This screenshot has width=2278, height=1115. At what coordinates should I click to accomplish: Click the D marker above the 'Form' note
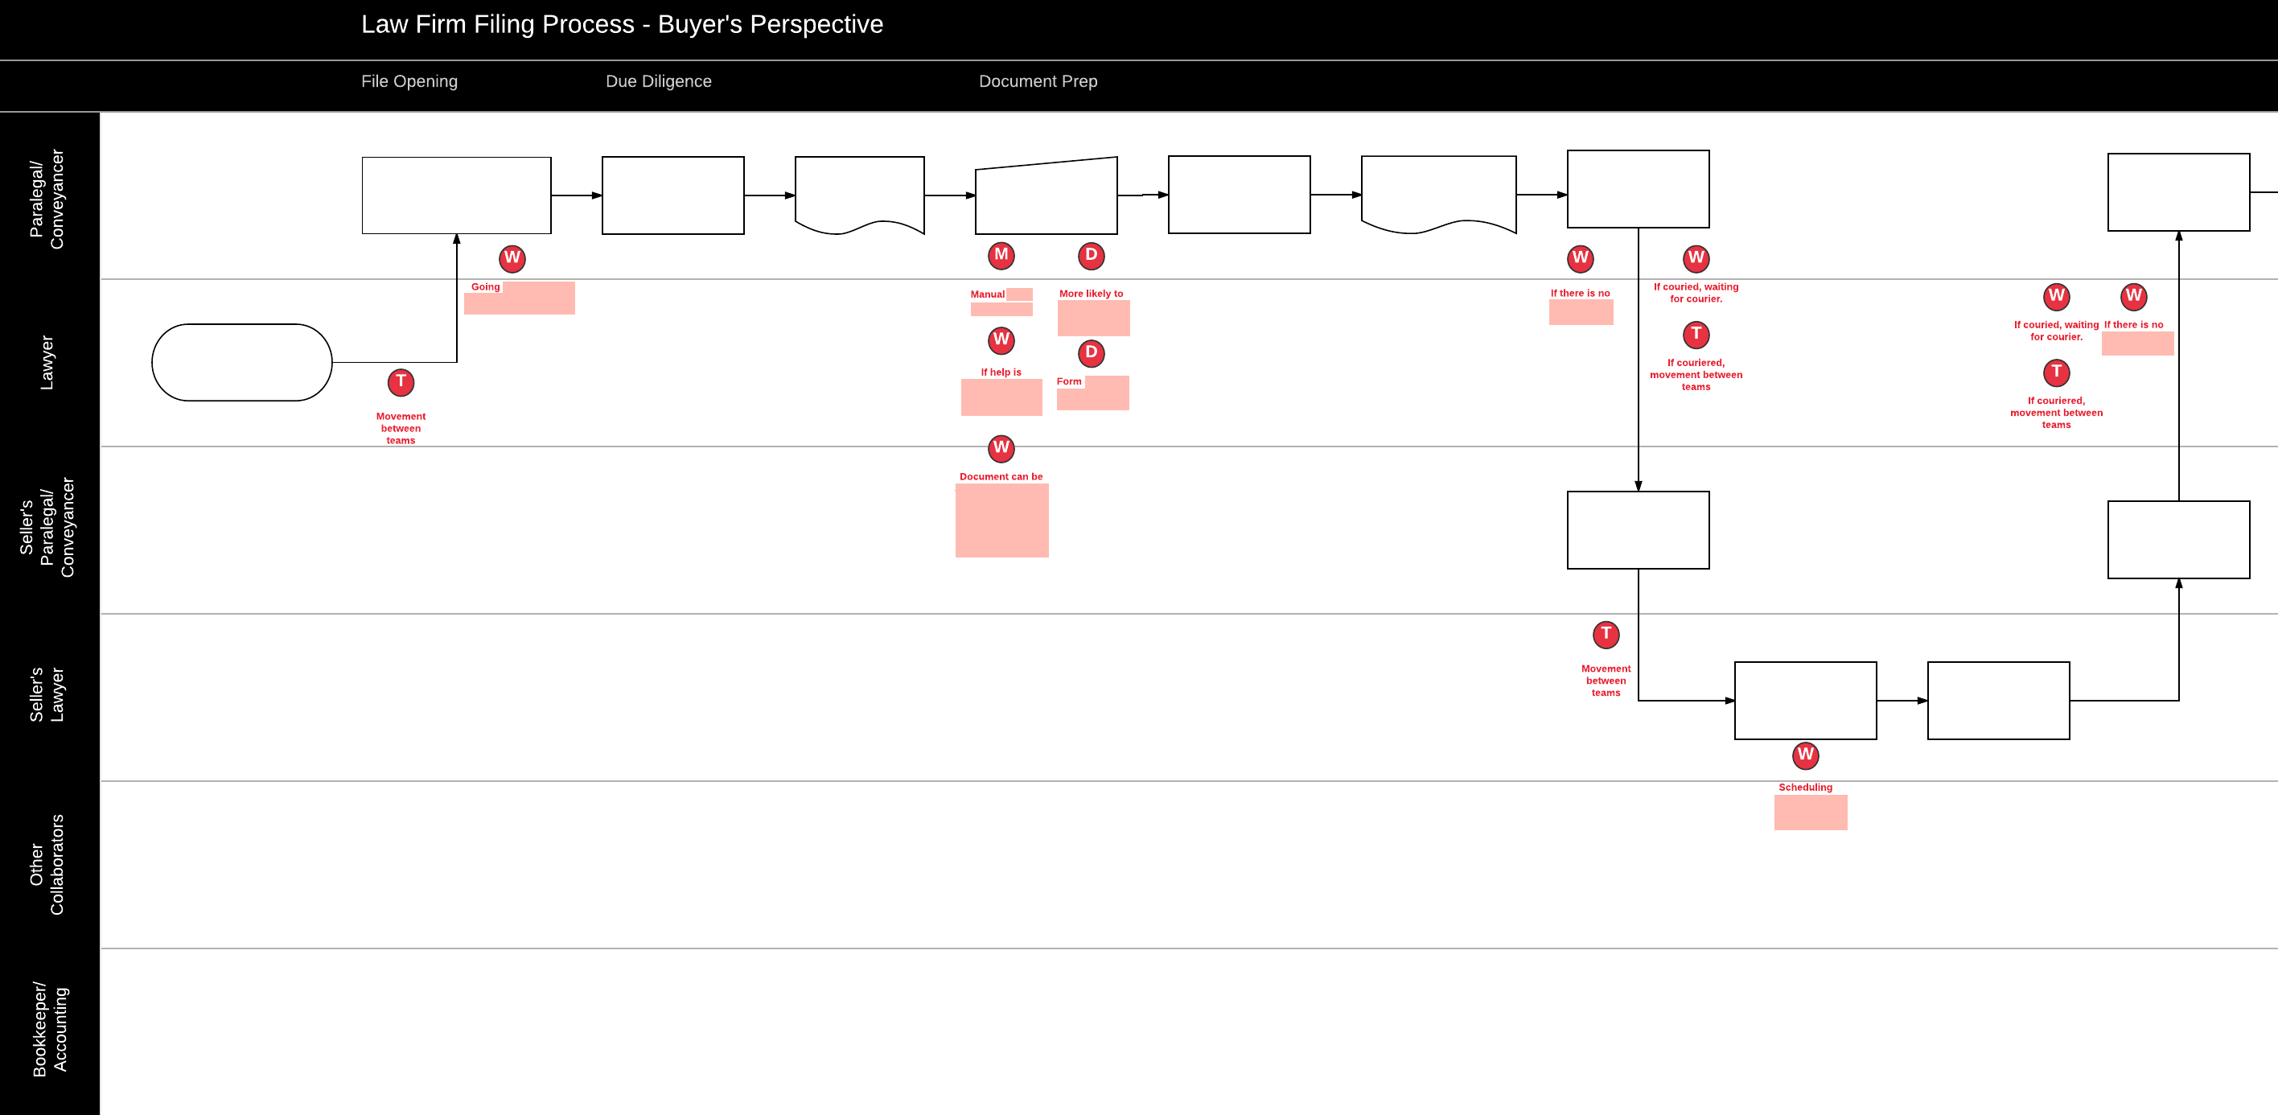tap(1092, 353)
